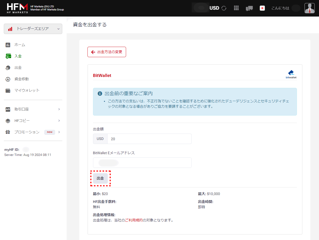Click the BitWallet heading text

pyautogui.click(x=102, y=75)
